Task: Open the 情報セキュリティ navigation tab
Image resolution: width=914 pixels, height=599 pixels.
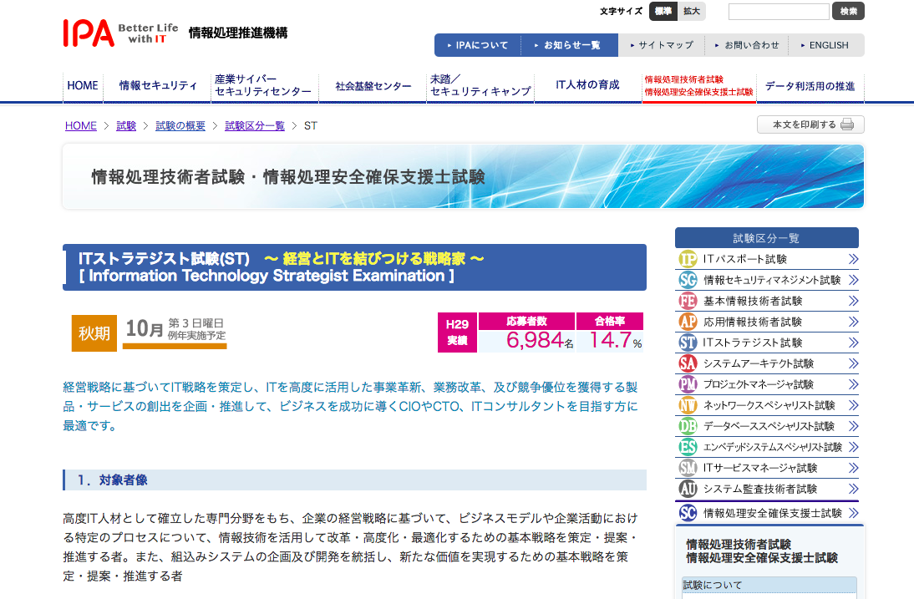Action: tap(157, 86)
